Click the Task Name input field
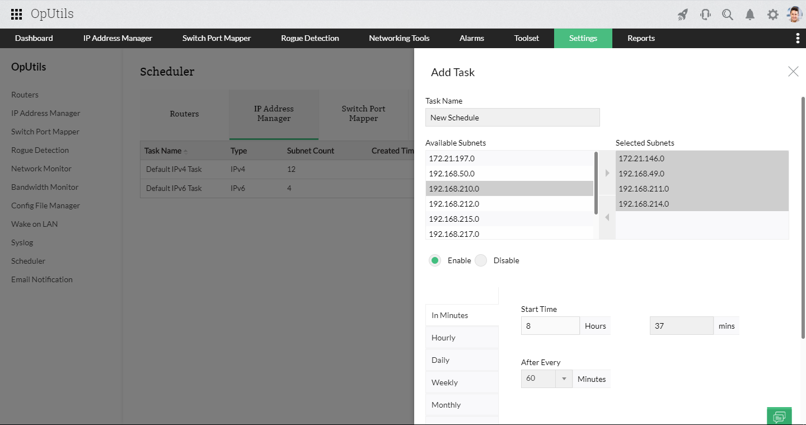The image size is (806, 425). (513, 118)
